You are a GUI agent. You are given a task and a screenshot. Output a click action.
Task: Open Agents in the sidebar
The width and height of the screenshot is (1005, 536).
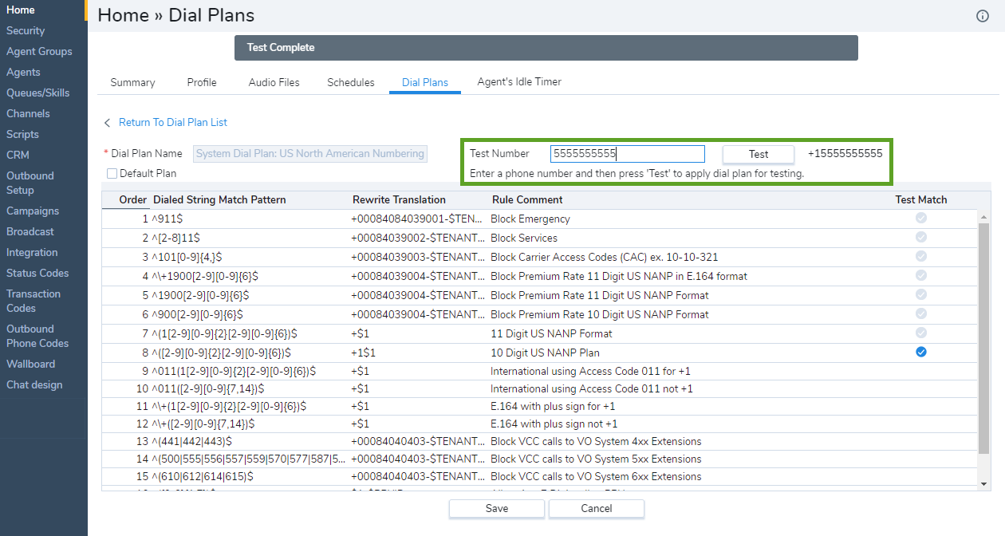tap(23, 72)
